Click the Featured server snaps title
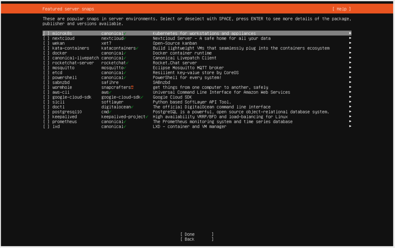Viewport: 395px width, 248px height. [68, 9]
